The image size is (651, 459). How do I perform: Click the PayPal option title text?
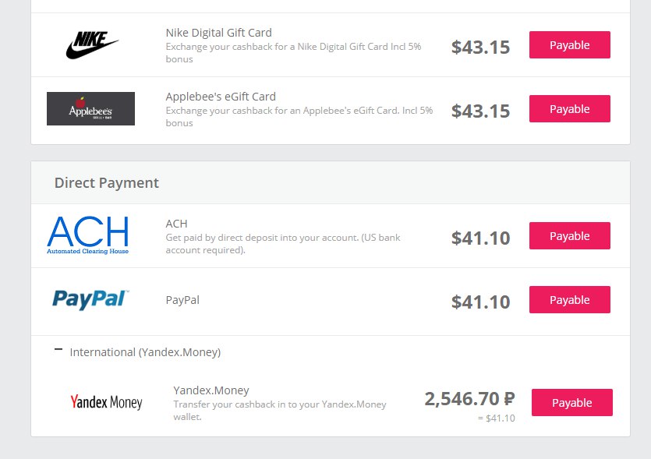(x=182, y=300)
